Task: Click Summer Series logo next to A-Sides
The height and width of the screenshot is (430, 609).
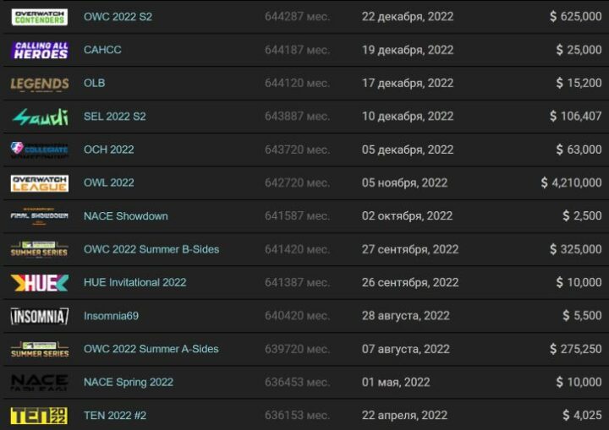Action: point(40,349)
